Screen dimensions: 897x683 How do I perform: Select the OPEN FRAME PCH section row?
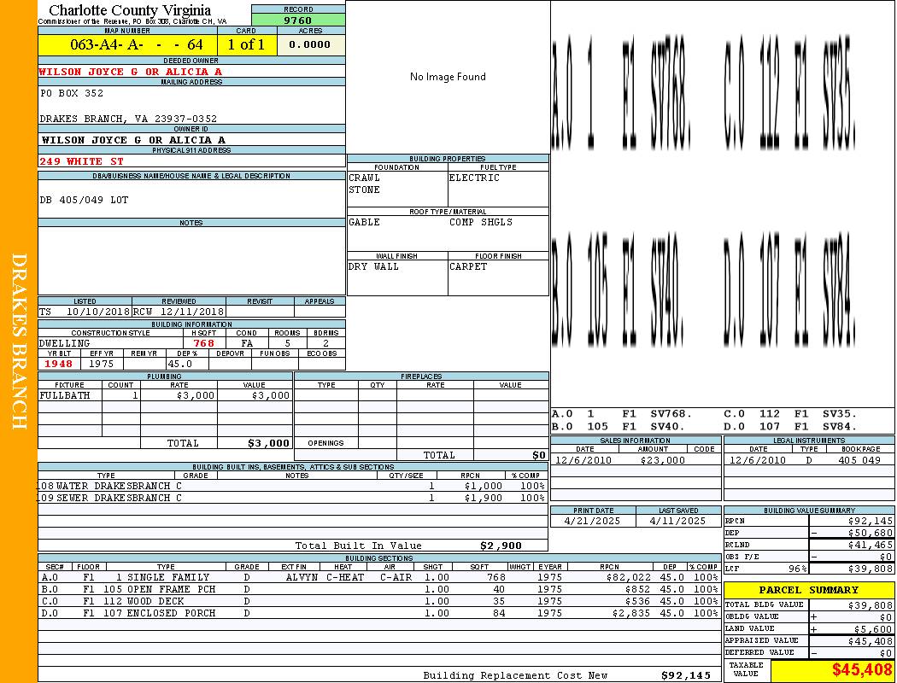[379, 589]
